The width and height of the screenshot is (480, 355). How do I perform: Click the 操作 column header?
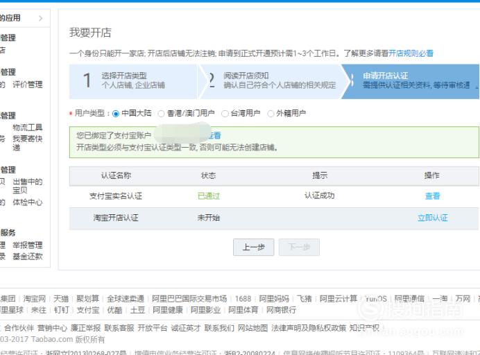click(431, 175)
